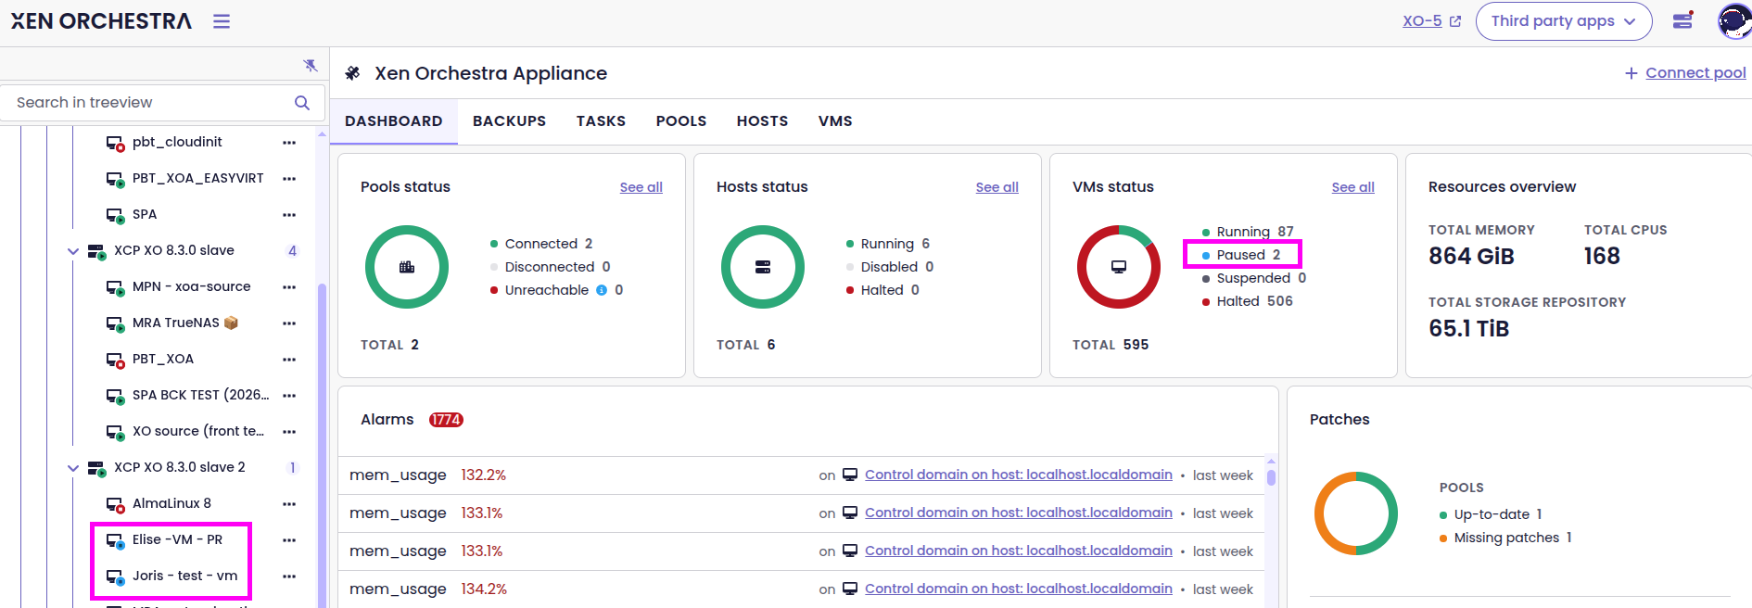The height and width of the screenshot is (608, 1752).
Task: Click the AlmaLinux 8 VM icon
Action: pyautogui.click(x=115, y=504)
